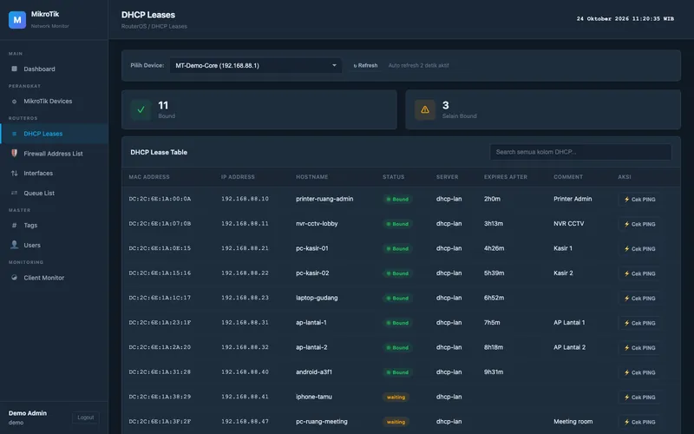Open MikroTik Devices page
Screen dimensions: 694x434
[x=54, y=101]
